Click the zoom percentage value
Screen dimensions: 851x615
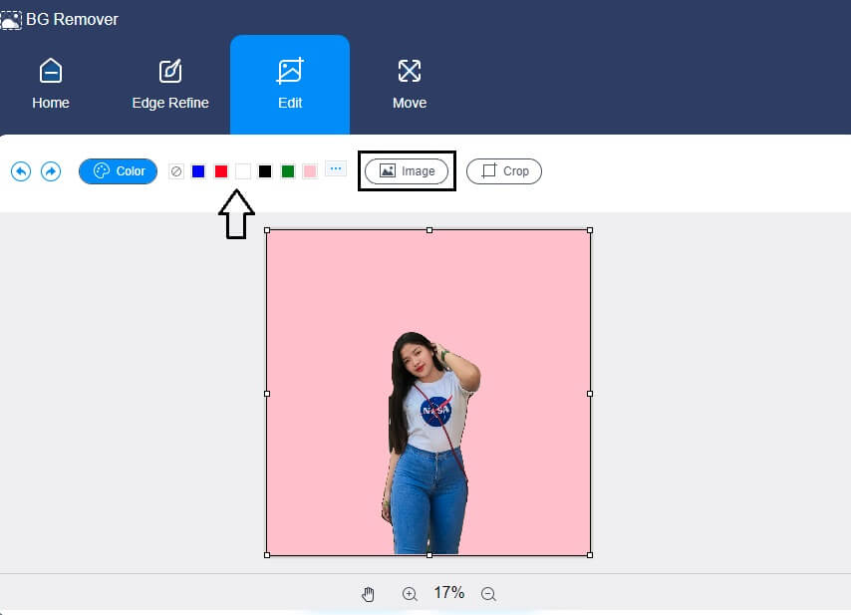[x=449, y=592]
